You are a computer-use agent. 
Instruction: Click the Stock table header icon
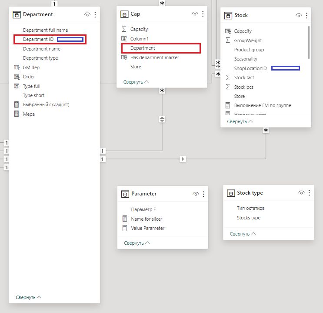point(228,16)
